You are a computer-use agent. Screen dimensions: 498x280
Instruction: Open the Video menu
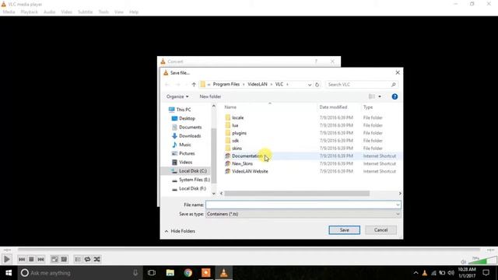(x=66, y=12)
